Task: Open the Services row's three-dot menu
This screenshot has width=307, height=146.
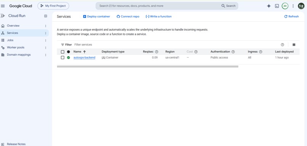Action: point(46,33)
